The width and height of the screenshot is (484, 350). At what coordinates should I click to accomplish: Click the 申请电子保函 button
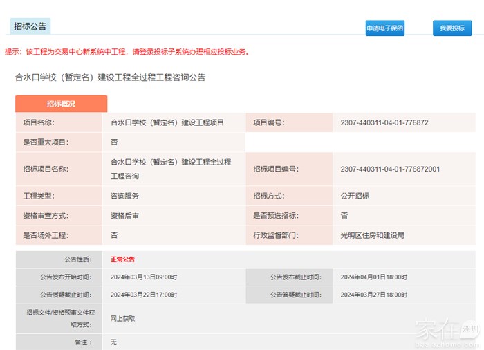384,28
